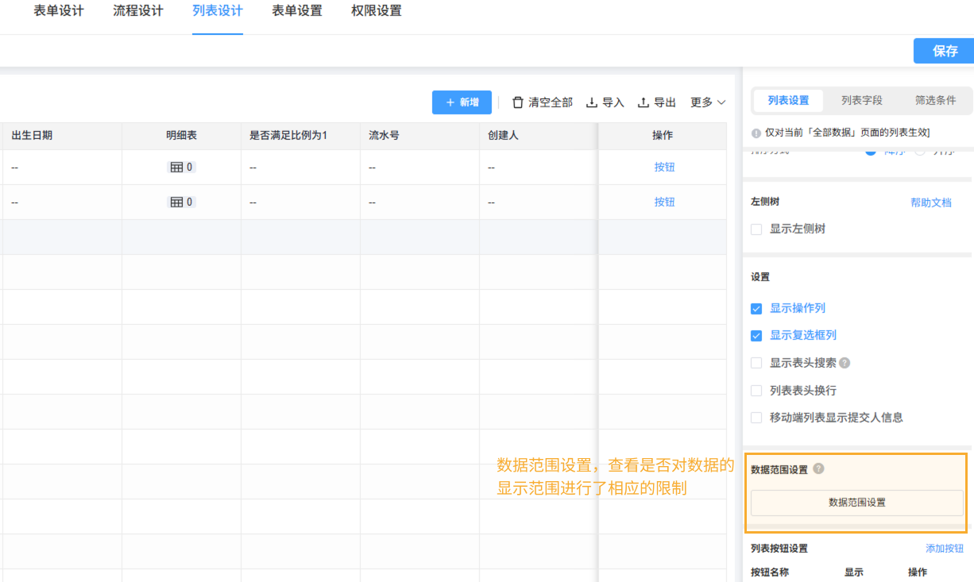Select the 列表设计 tab

[x=218, y=11]
